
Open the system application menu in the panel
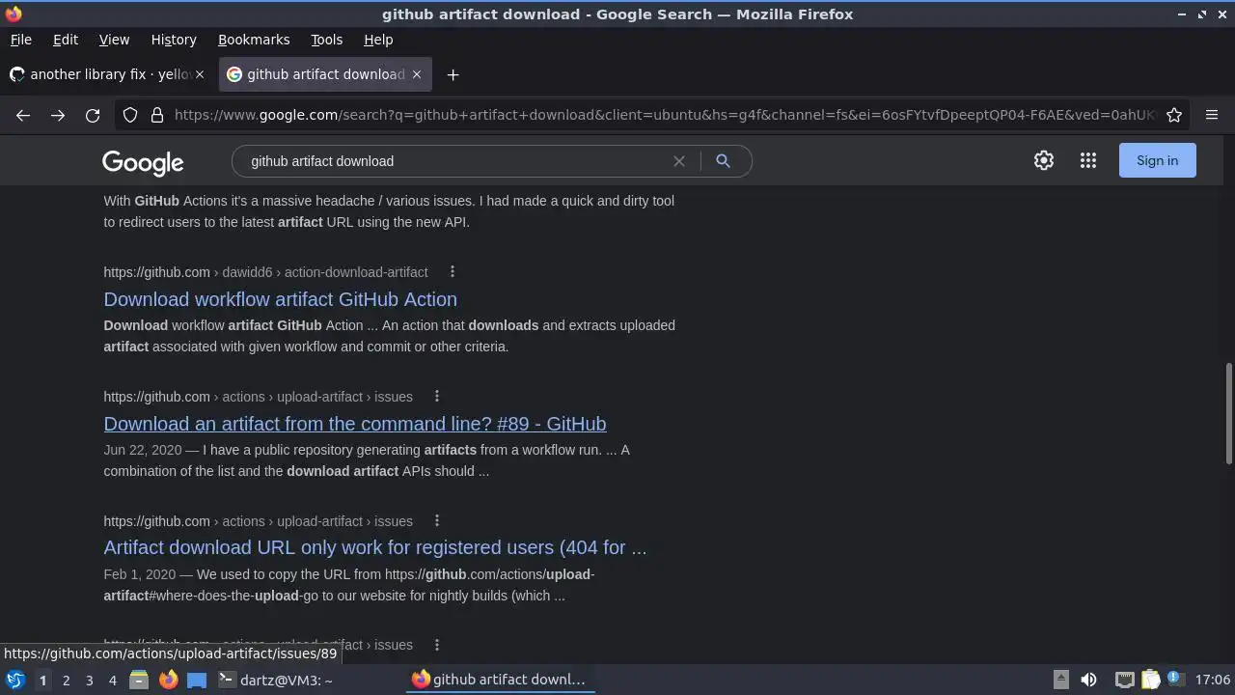15,680
